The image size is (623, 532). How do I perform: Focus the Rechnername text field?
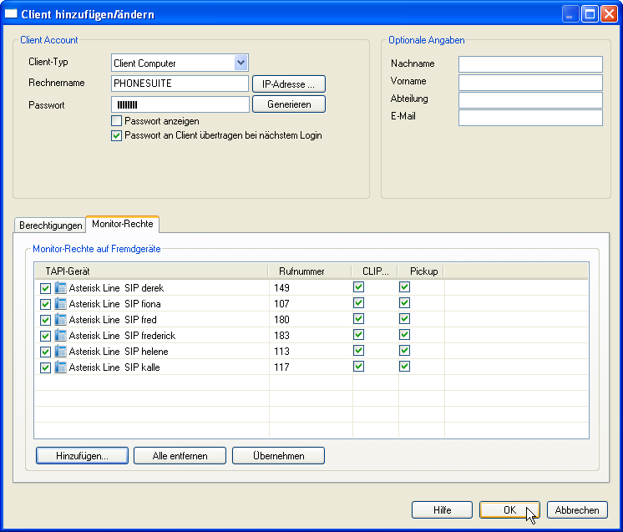pyautogui.click(x=180, y=84)
